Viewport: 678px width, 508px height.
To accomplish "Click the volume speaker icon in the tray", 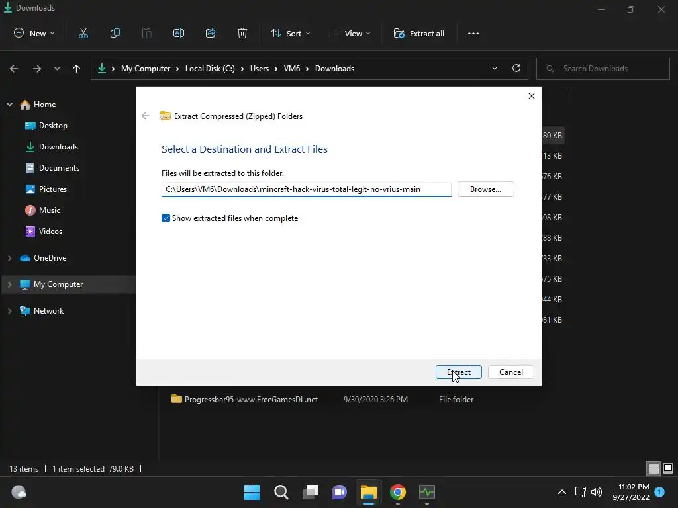I will point(597,492).
